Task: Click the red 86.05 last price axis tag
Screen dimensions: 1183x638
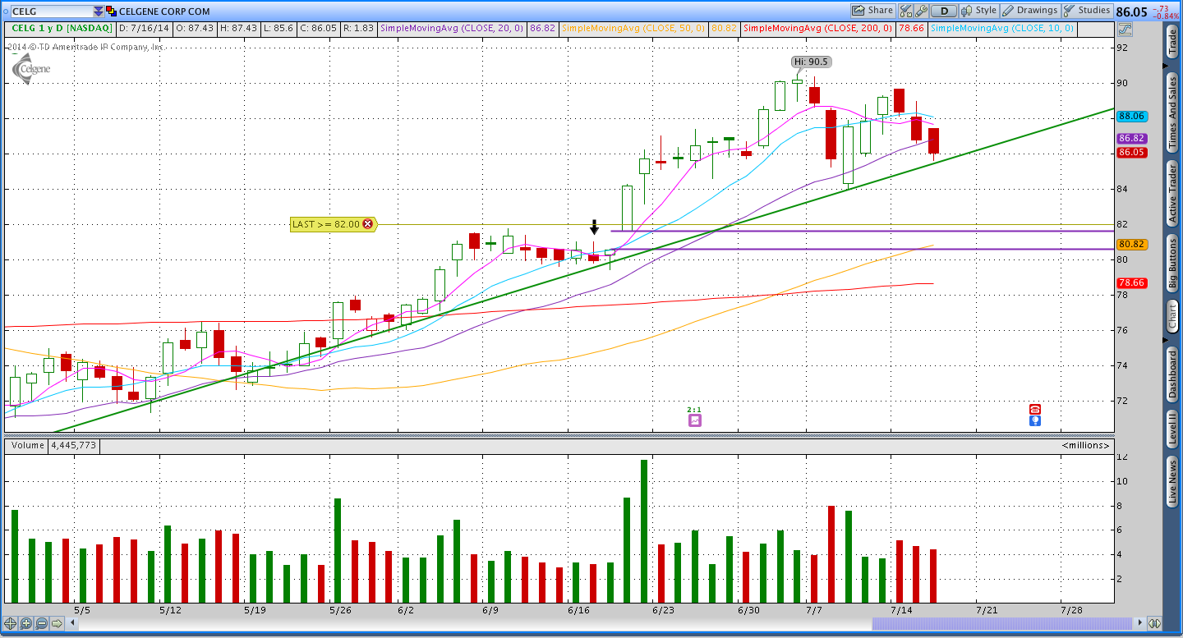Action: coord(1132,152)
